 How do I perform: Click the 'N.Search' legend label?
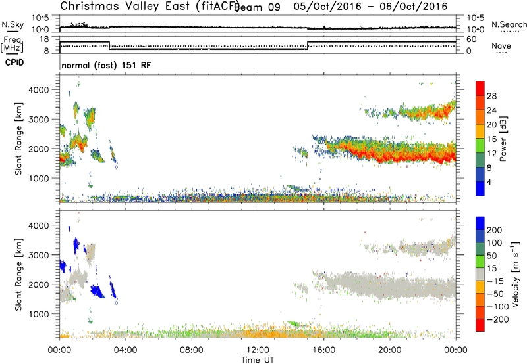pyautogui.click(x=509, y=24)
